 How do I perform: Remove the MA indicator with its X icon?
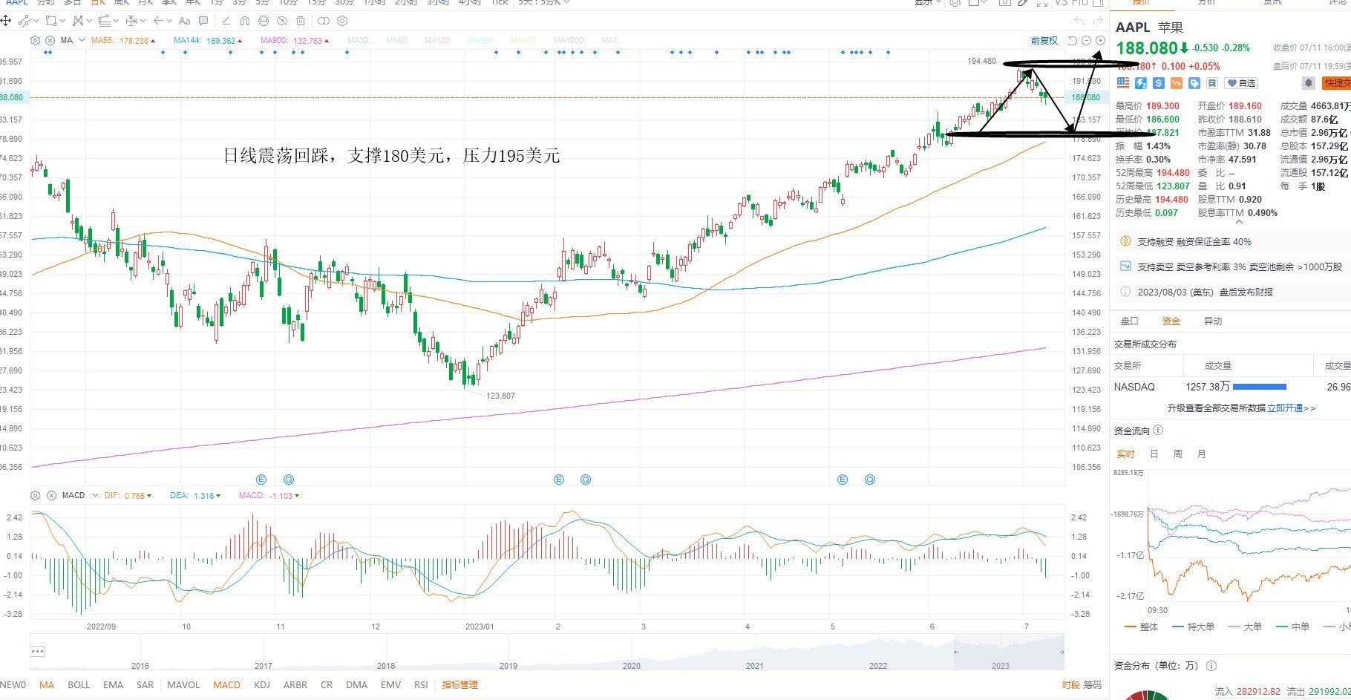(50, 40)
